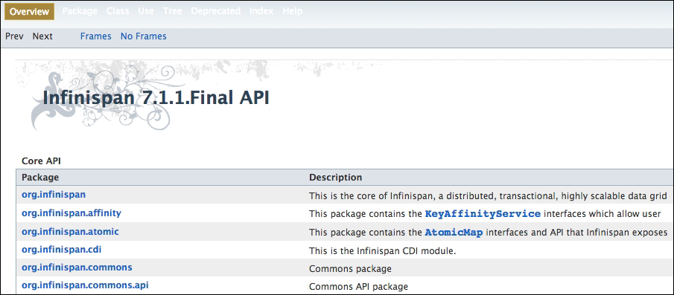Click the AtomicMap interface link

tap(454, 233)
